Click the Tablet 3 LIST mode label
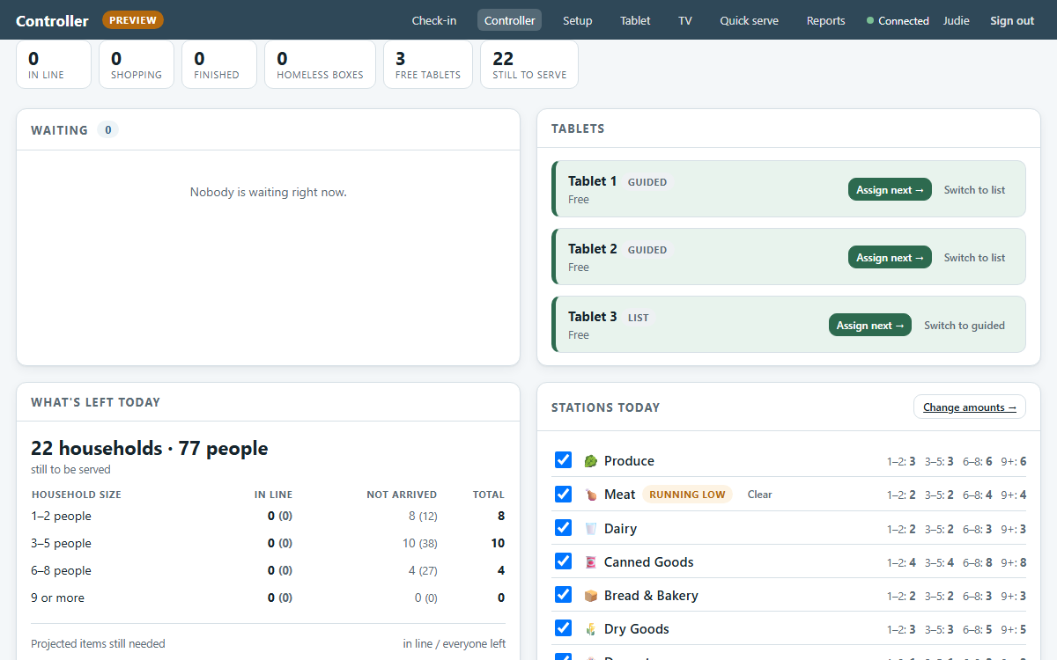1057x660 pixels. coord(639,318)
